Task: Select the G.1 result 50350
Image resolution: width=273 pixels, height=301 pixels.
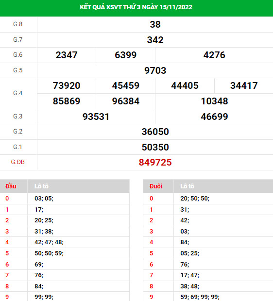Action: click(155, 147)
